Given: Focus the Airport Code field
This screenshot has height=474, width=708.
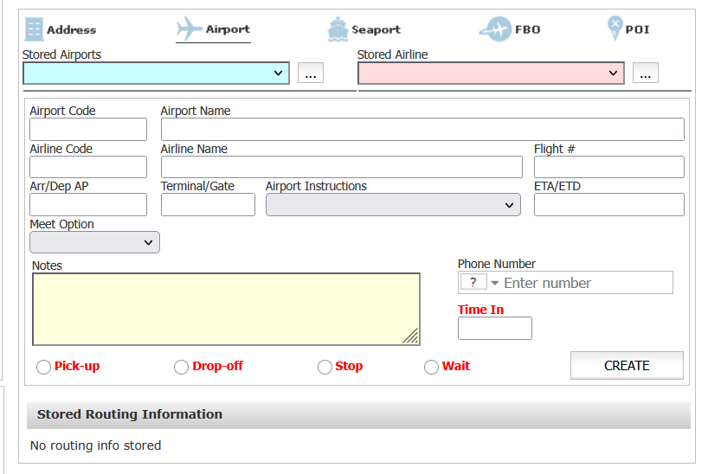Looking at the screenshot, I should (88, 129).
